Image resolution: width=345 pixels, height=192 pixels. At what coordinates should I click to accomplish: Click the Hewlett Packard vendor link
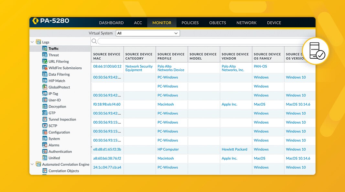click(x=234, y=149)
